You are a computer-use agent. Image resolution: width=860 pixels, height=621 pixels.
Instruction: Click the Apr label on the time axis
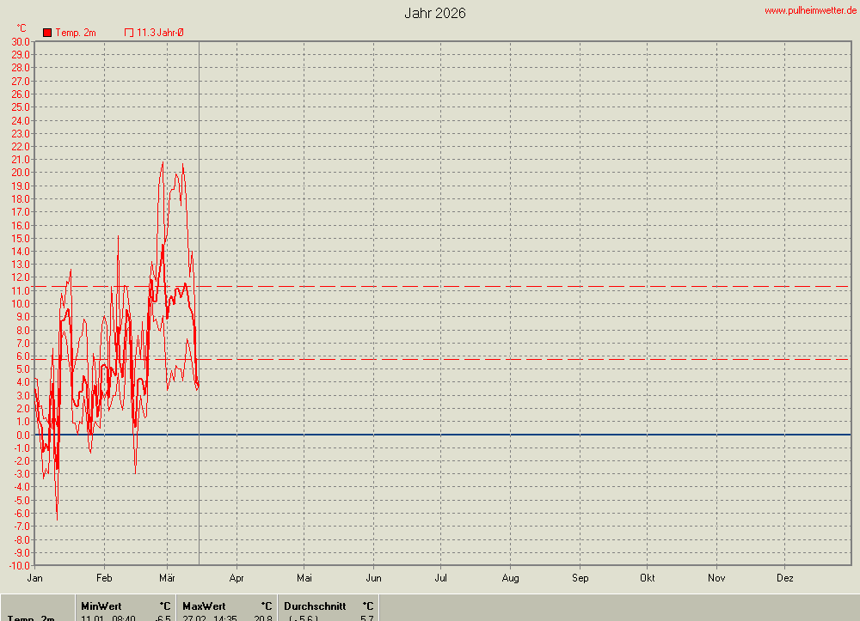[236, 578]
